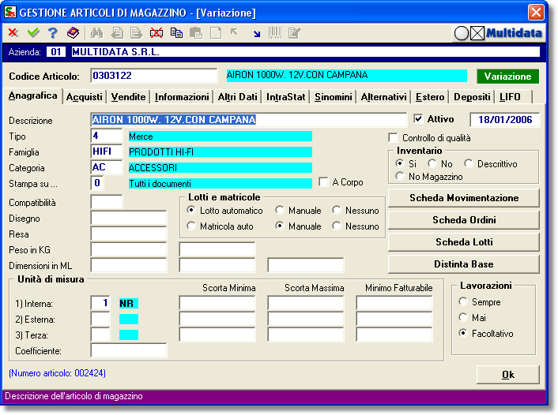Image resolution: width=558 pixels, height=415 pixels.
Task: Switch to the Sinomini tab
Action: [334, 97]
